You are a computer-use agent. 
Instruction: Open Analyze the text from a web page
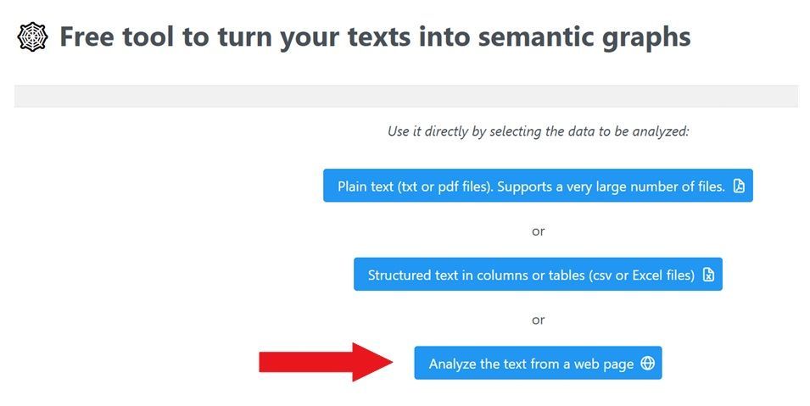(x=538, y=363)
